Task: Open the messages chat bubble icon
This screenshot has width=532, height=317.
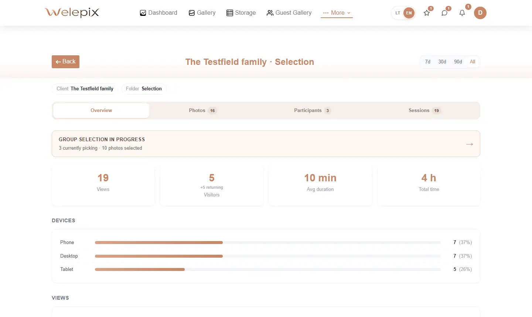Action: pyautogui.click(x=444, y=13)
